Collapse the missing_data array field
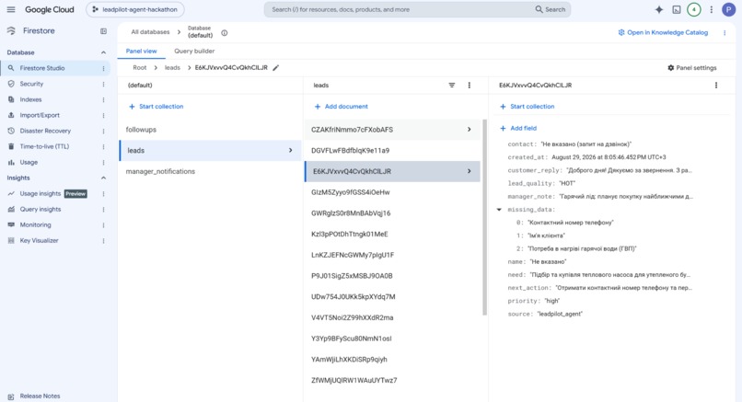The width and height of the screenshot is (742, 402). click(x=499, y=210)
